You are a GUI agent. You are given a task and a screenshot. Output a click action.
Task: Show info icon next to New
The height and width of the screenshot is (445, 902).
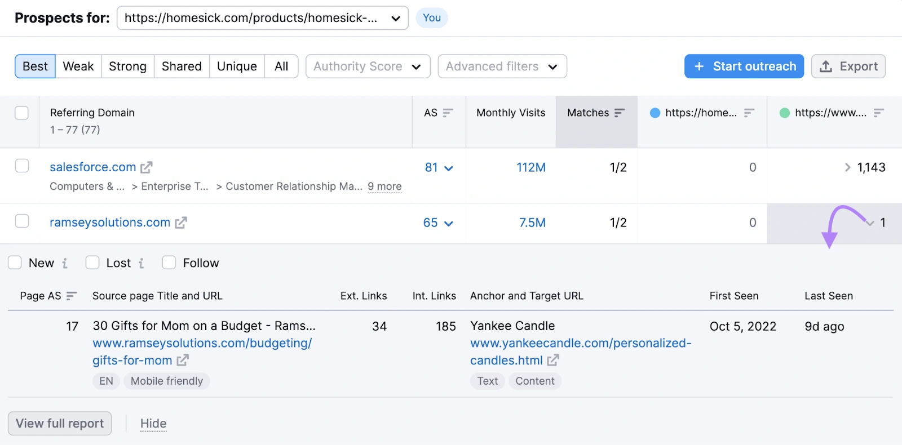tap(65, 263)
